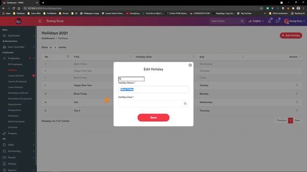Focus the Search here field
The image size is (307, 172).
225,21
